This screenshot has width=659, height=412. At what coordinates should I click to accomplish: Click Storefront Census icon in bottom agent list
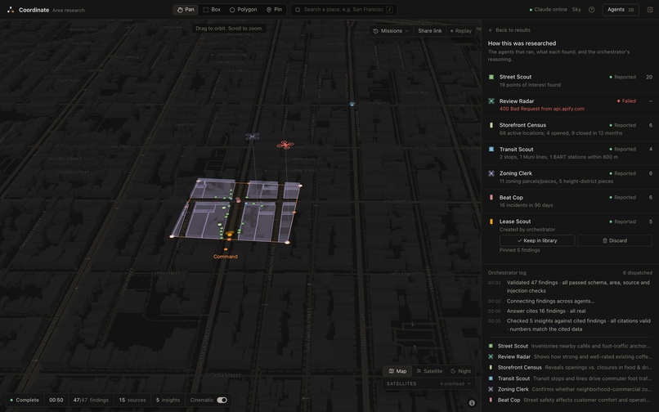click(x=491, y=367)
